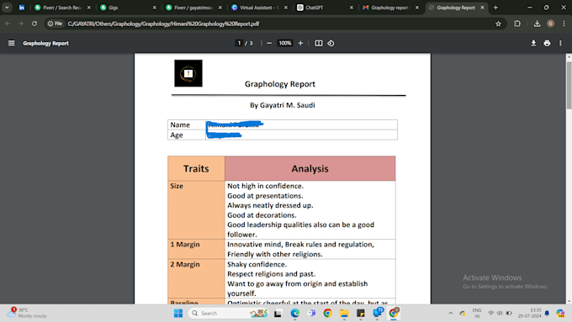The image size is (572, 322).
Task: Go forward to the next page
Action: tap(21, 24)
